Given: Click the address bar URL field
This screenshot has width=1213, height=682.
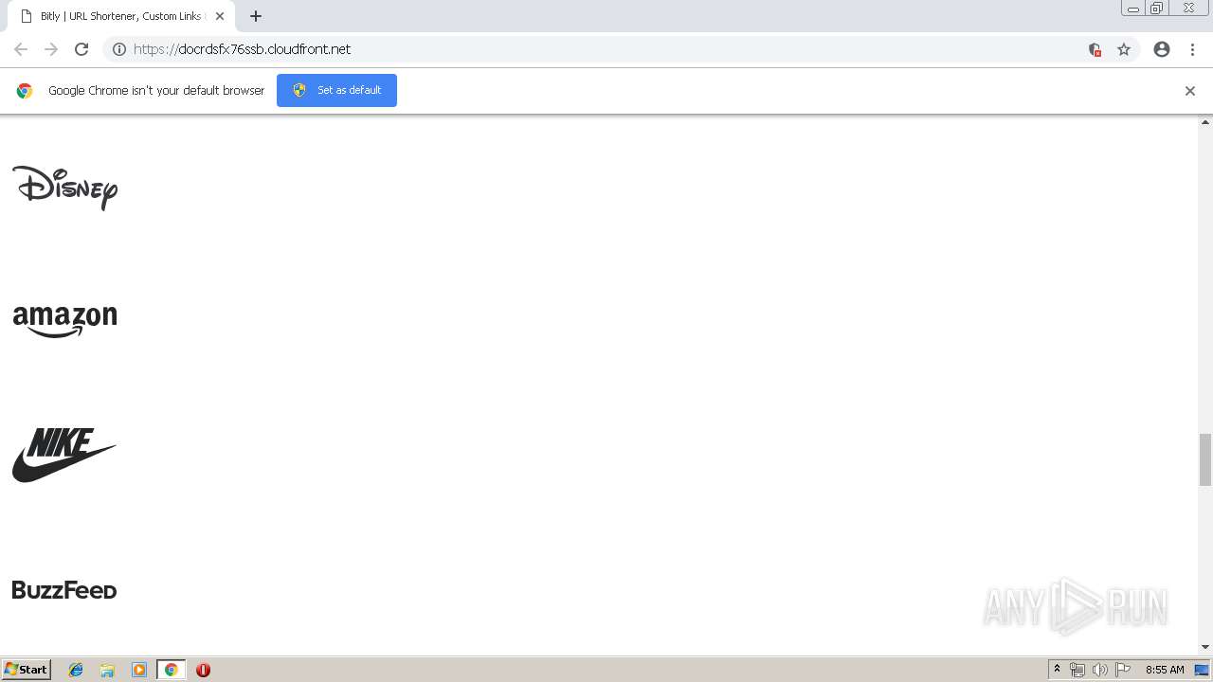Looking at the screenshot, I should [x=606, y=49].
